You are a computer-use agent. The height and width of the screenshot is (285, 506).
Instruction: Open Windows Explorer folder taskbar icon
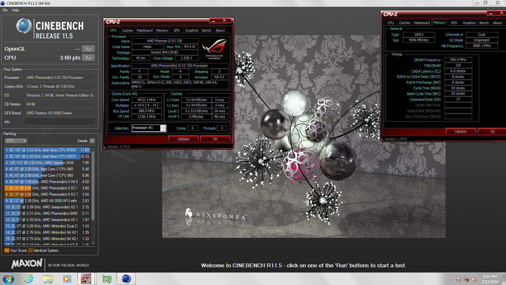pyautogui.click(x=48, y=279)
